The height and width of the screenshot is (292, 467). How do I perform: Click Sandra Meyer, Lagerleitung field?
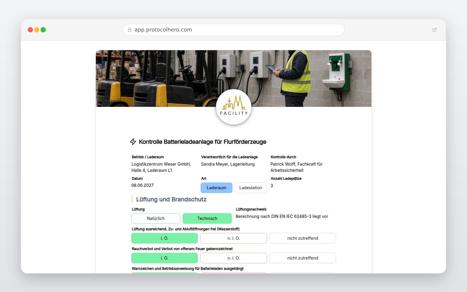(228, 164)
